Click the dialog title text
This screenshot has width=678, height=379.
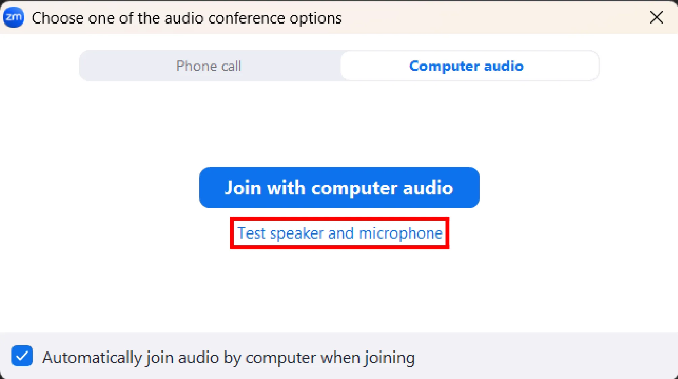click(x=187, y=18)
